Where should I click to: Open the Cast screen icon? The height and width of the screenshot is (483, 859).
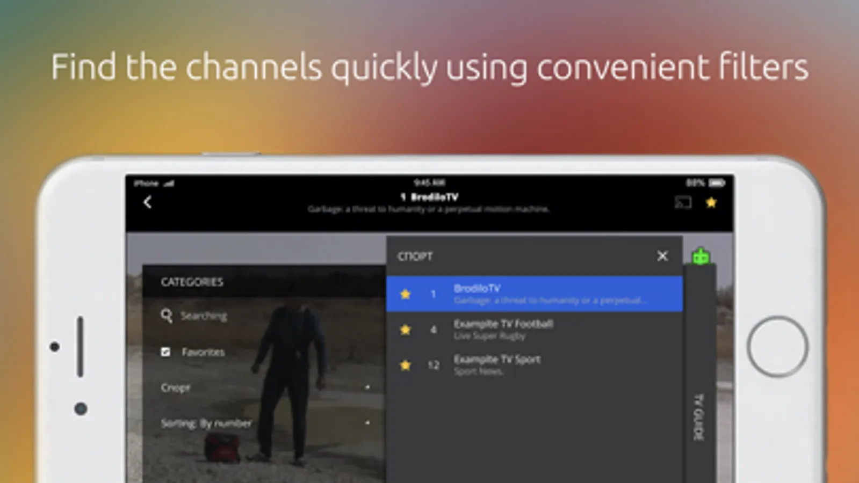pos(683,202)
